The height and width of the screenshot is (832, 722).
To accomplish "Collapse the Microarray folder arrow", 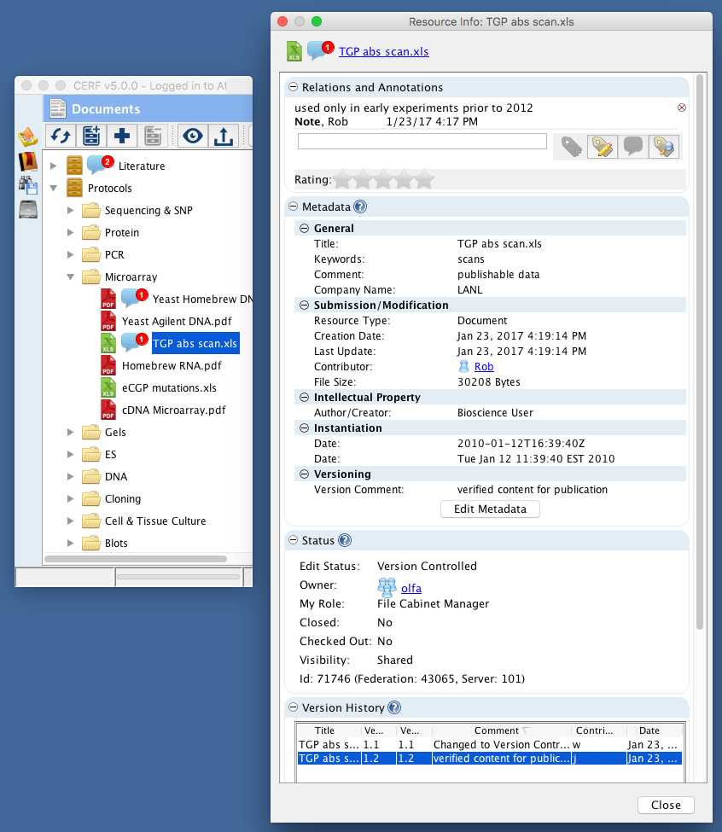I will (x=70, y=276).
